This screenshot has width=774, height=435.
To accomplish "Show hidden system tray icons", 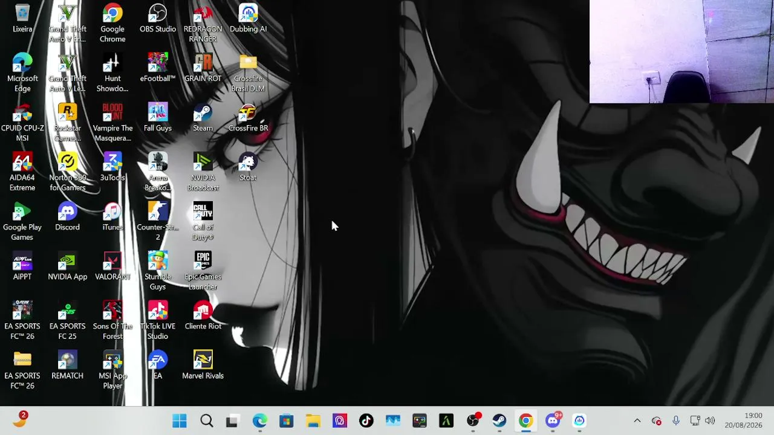I will click(x=637, y=420).
